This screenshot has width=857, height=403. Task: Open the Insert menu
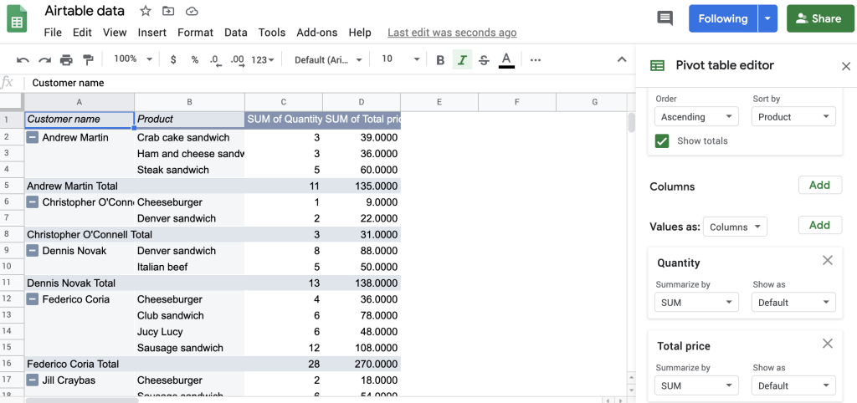[x=152, y=33]
